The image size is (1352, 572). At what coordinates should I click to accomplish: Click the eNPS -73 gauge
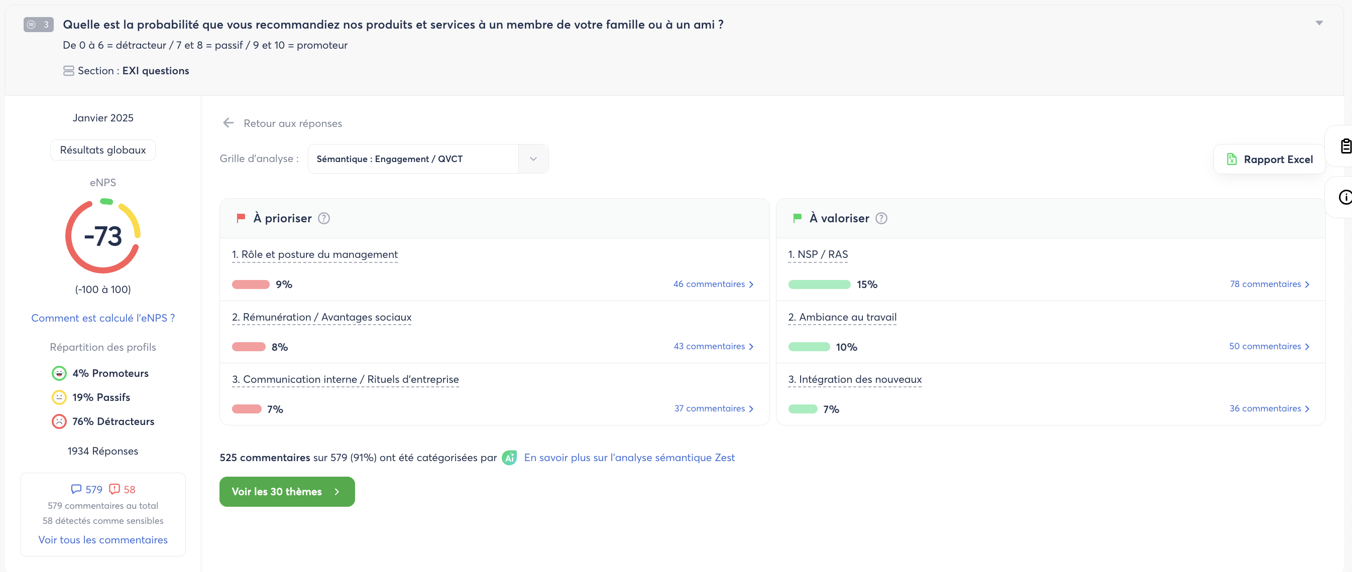(103, 236)
